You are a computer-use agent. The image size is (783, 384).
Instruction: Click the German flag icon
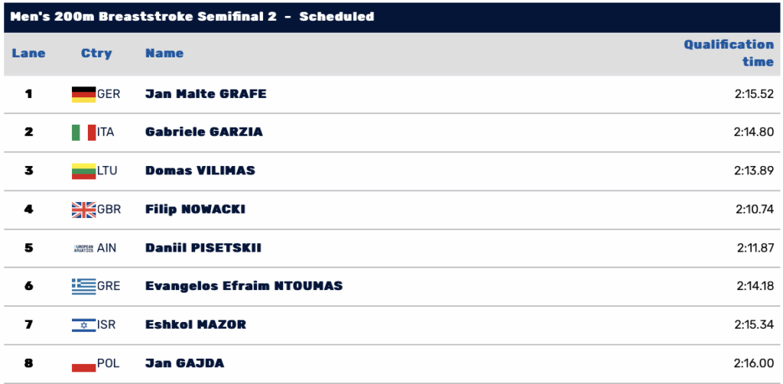click(x=83, y=94)
